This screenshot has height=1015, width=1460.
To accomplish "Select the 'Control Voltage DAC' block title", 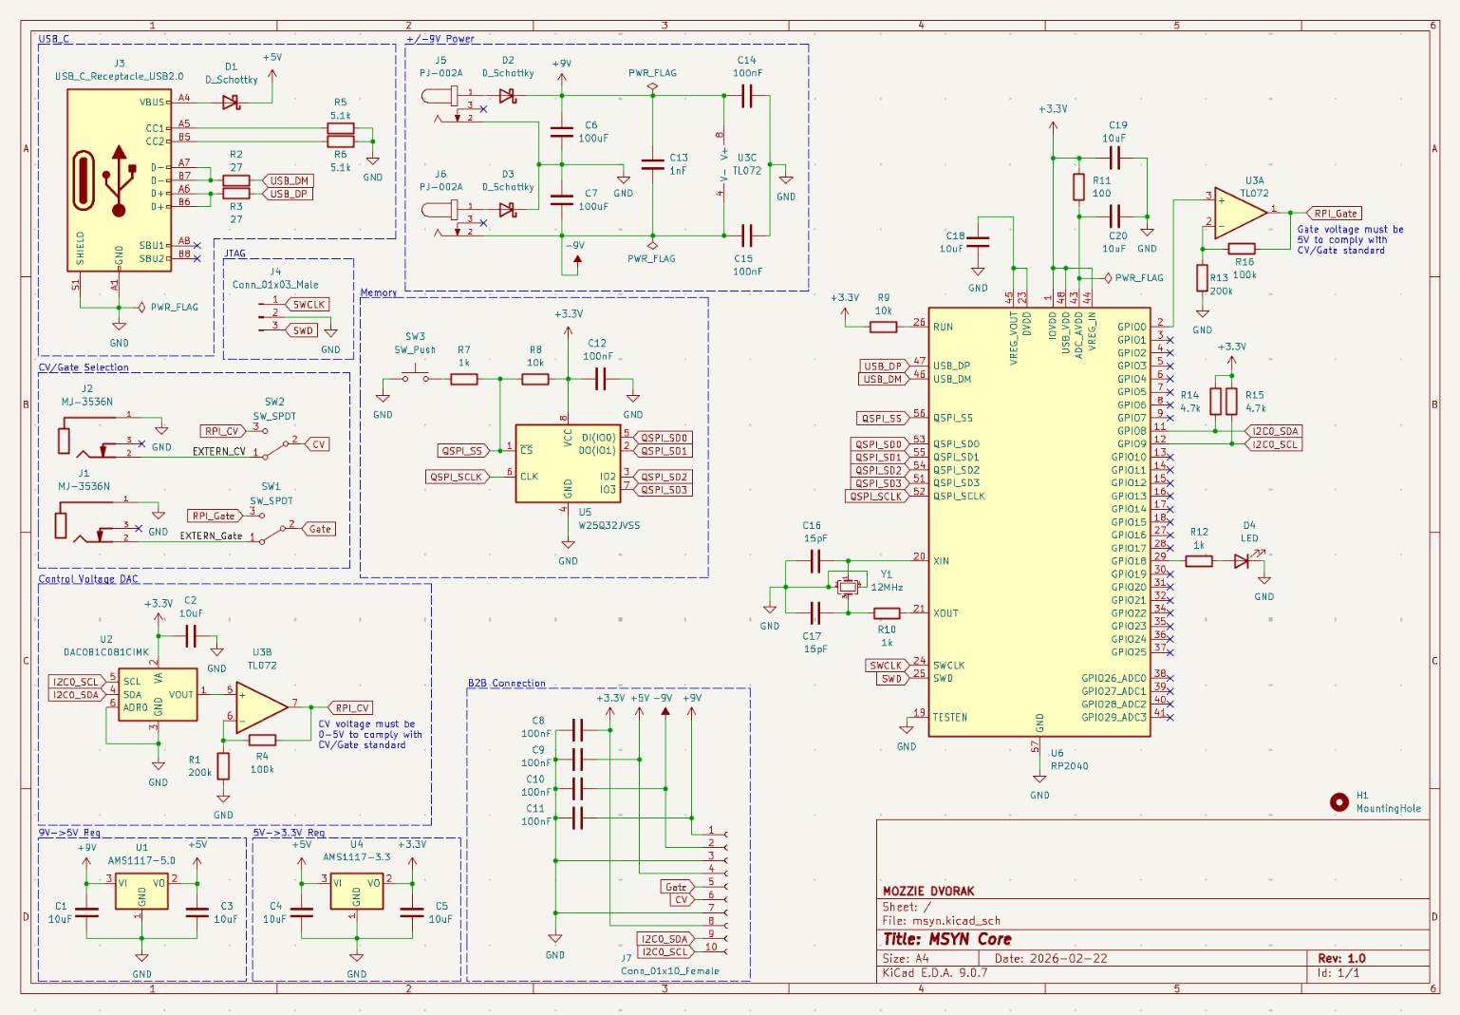I will 88,579.
